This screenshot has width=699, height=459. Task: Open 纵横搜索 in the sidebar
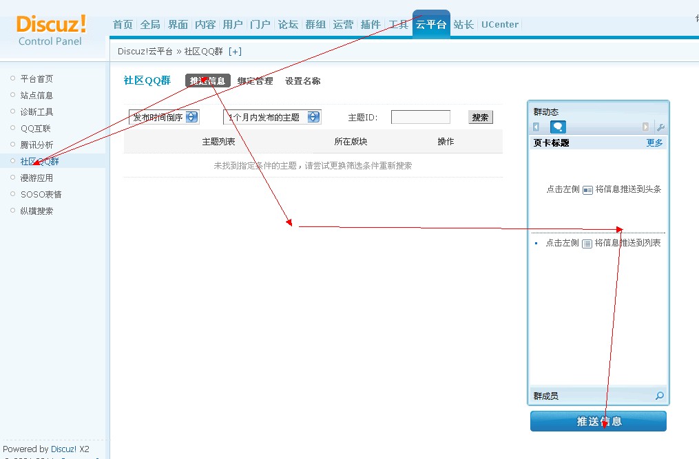(x=36, y=211)
